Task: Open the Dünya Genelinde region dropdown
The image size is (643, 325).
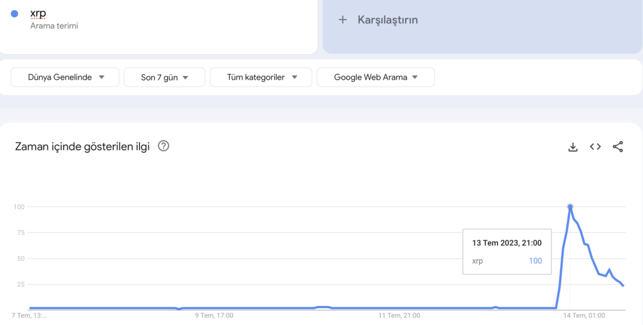Action: [x=65, y=77]
